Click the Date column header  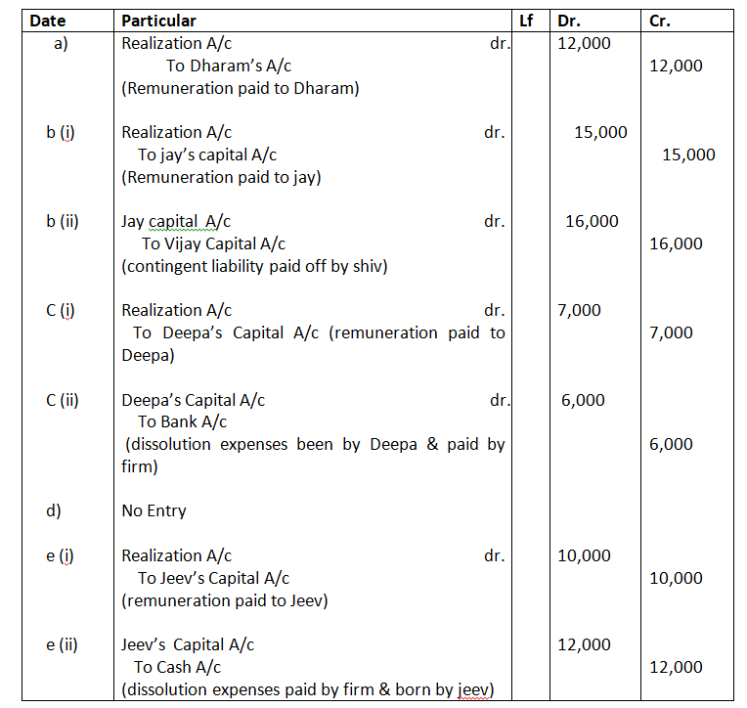(47, 21)
